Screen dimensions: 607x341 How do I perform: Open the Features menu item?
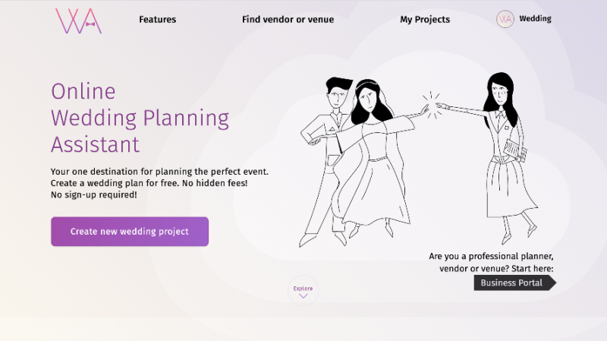157,20
